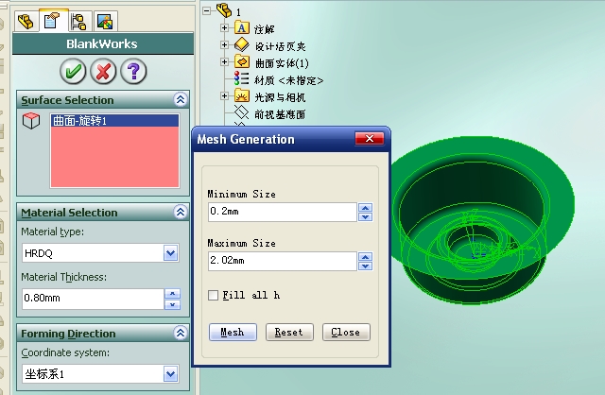Click the surface body cube icon
The width and height of the screenshot is (605, 395).
31,121
